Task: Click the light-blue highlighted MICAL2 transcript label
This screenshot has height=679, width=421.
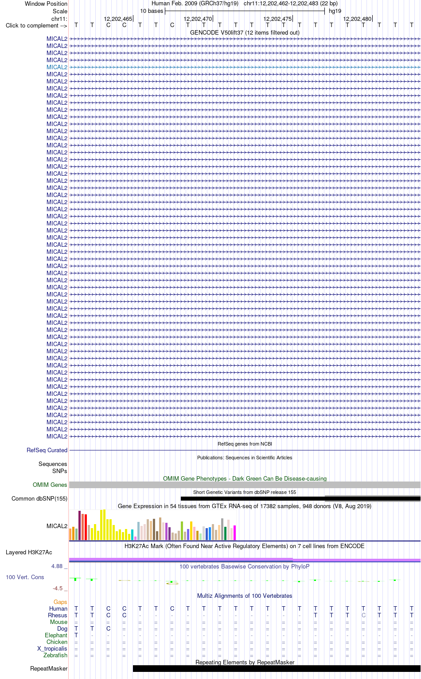Action: pos(57,67)
